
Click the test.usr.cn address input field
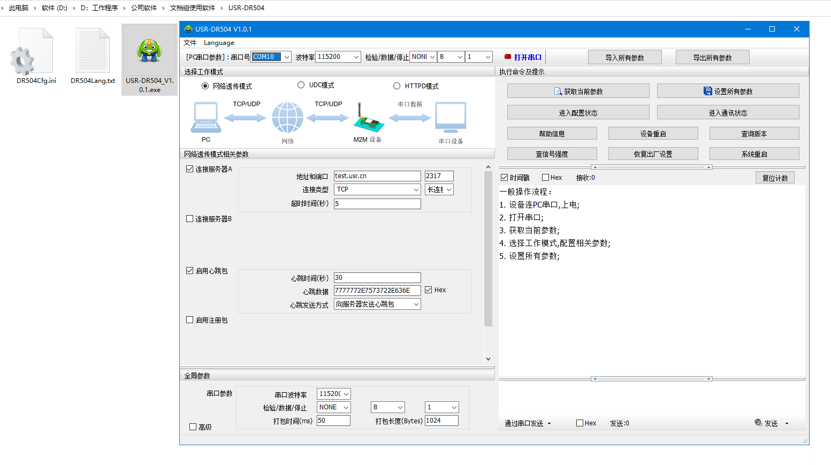pos(377,176)
